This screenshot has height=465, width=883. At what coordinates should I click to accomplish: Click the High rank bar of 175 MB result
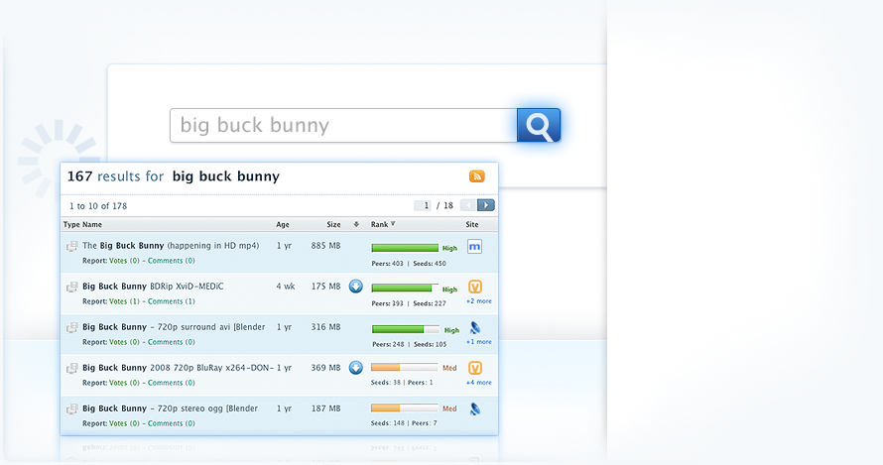click(405, 289)
